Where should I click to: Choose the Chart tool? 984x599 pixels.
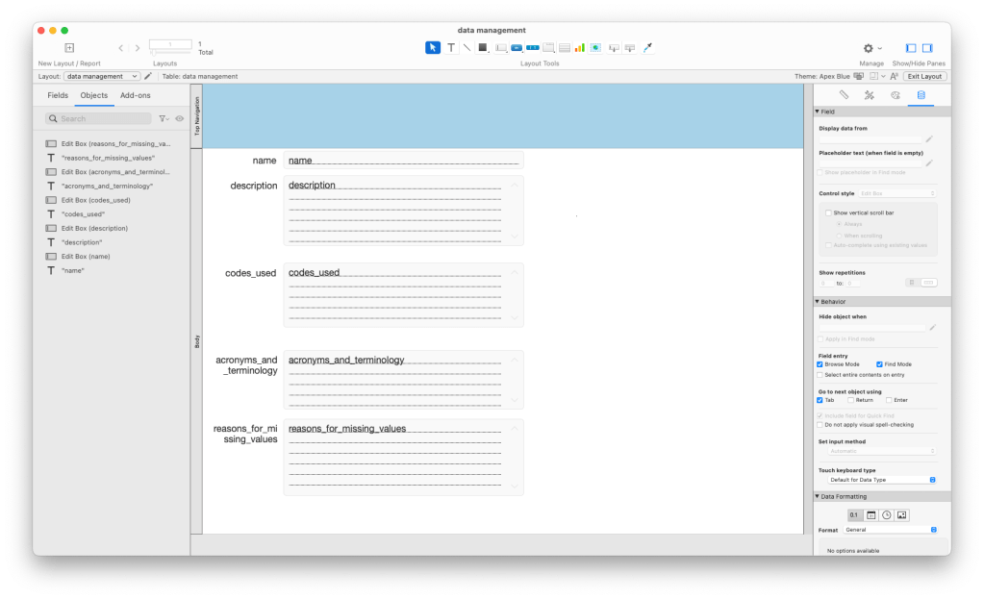tap(580, 47)
